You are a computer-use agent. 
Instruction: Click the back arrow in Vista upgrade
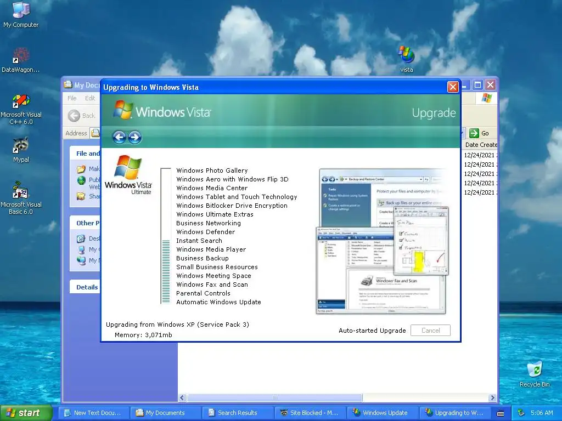[x=119, y=137]
